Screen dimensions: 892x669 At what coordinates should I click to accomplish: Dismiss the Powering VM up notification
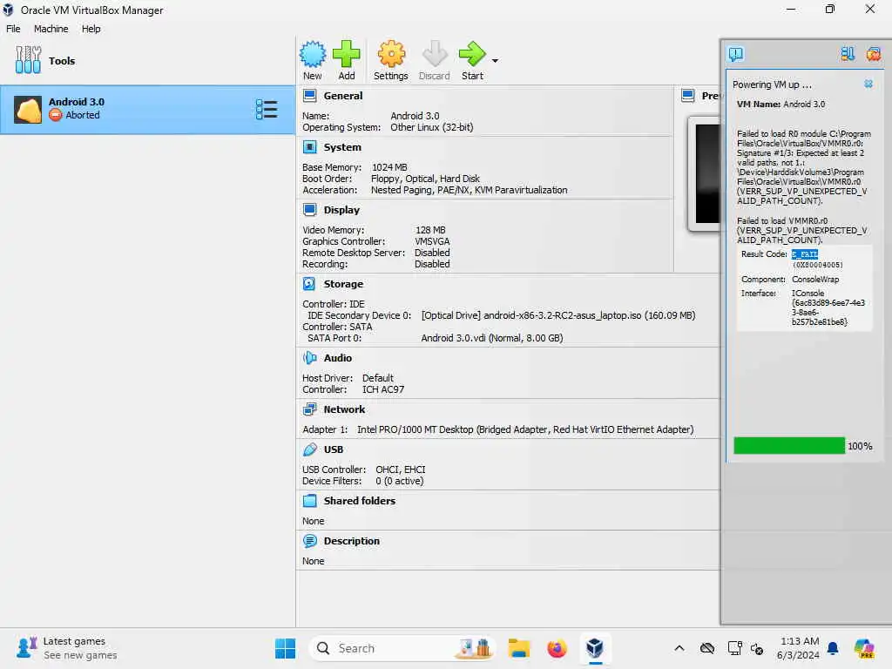pyautogui.click(x=868, y=84)
